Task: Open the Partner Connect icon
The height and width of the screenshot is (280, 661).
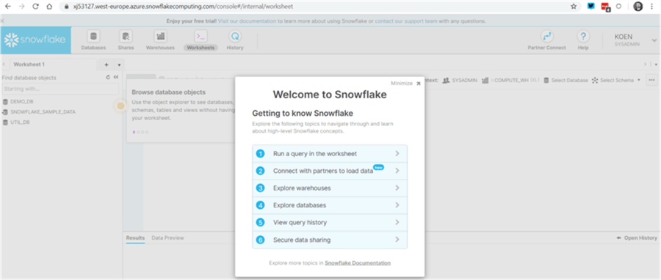Action: click(x=546, y=37)
